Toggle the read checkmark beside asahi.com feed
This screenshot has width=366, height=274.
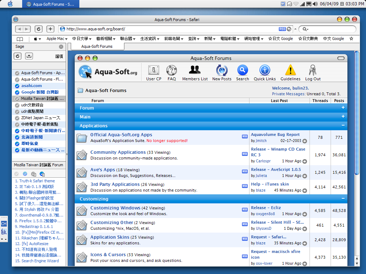click(x=17, y=86)
